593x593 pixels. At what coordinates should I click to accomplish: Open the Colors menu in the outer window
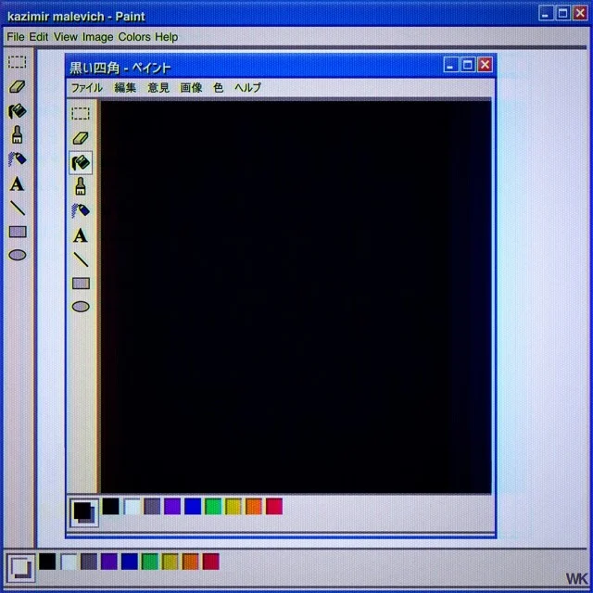133,37
